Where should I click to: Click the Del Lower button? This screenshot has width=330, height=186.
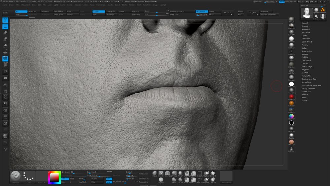point(47,11)
